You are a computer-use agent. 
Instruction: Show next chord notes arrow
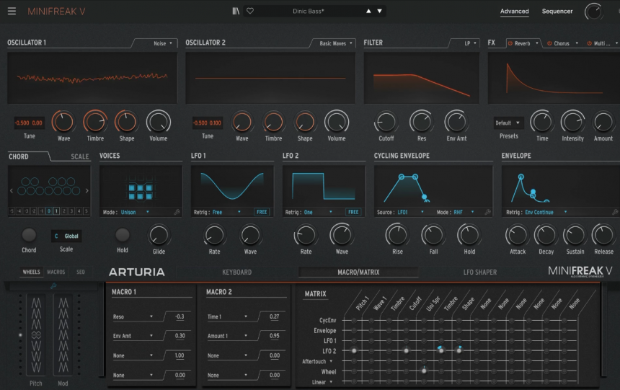pos(87,190)
